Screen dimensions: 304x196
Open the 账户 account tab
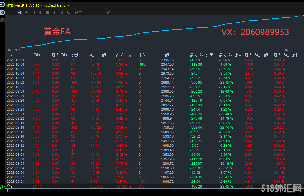(x=78, y=13)
